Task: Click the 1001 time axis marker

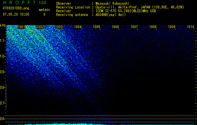Action: pos(22,27)
